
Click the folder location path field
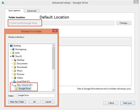pyautogui.click(x=61, y=23)
